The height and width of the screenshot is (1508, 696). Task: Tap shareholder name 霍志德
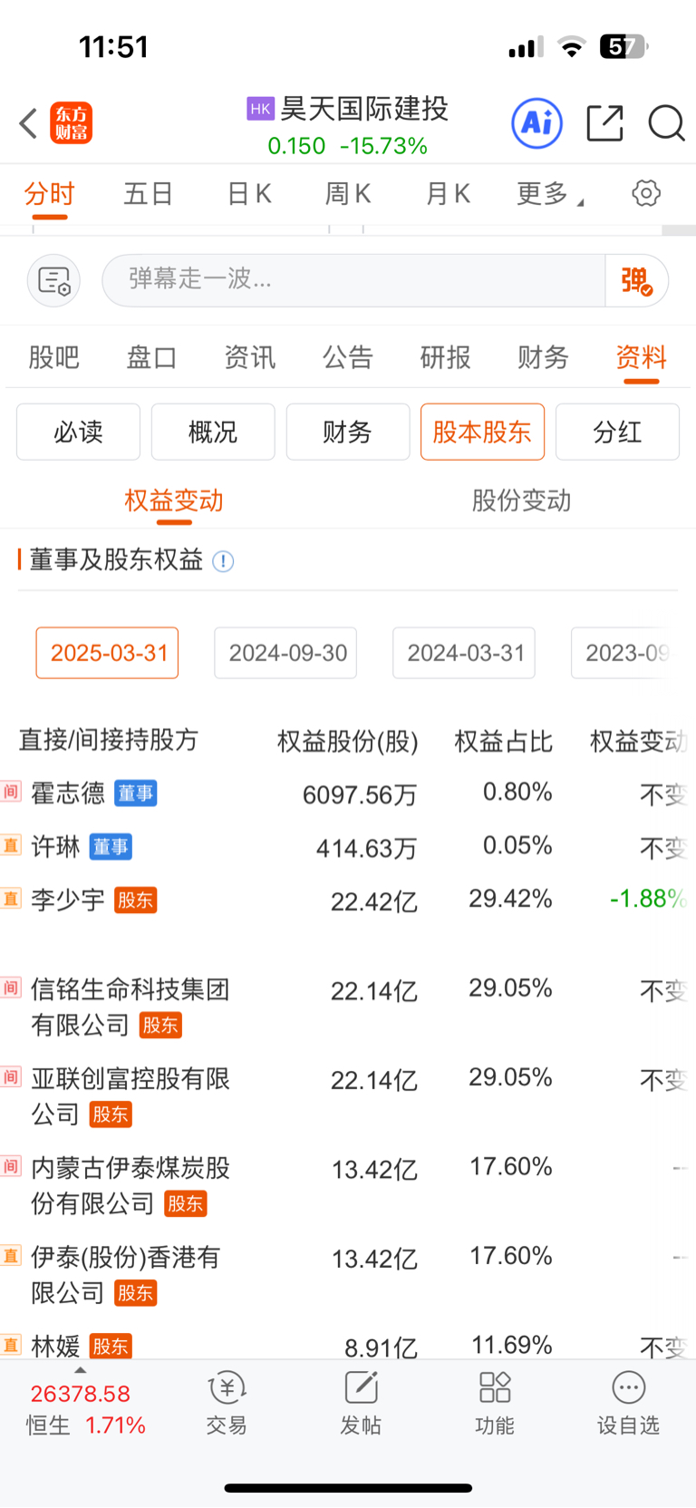coord(68,793)
